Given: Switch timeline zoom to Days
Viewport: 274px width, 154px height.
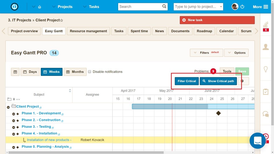Looking at the screenshot, I should [30, 72].
